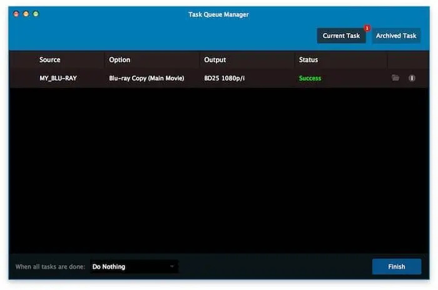The height and width of the screenshot is (290, 438).
Task: Click the green Success status text
Action: pos(310,78)
